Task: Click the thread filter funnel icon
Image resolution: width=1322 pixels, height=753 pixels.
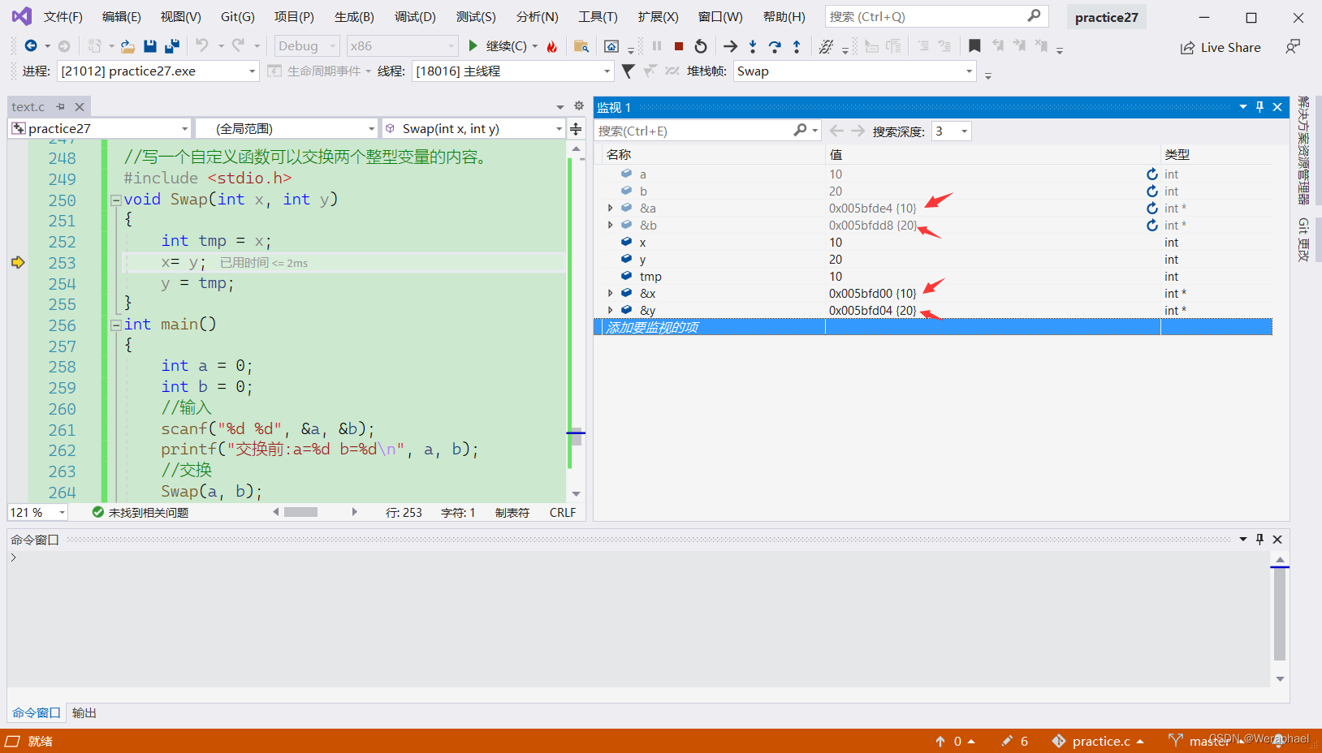Action: [628, 71]
